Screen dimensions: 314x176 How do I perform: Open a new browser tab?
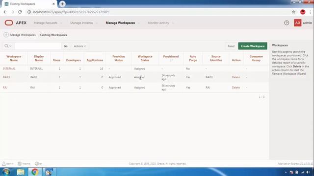62,4
